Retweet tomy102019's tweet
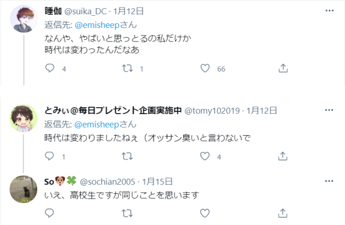 pos(128,157)
